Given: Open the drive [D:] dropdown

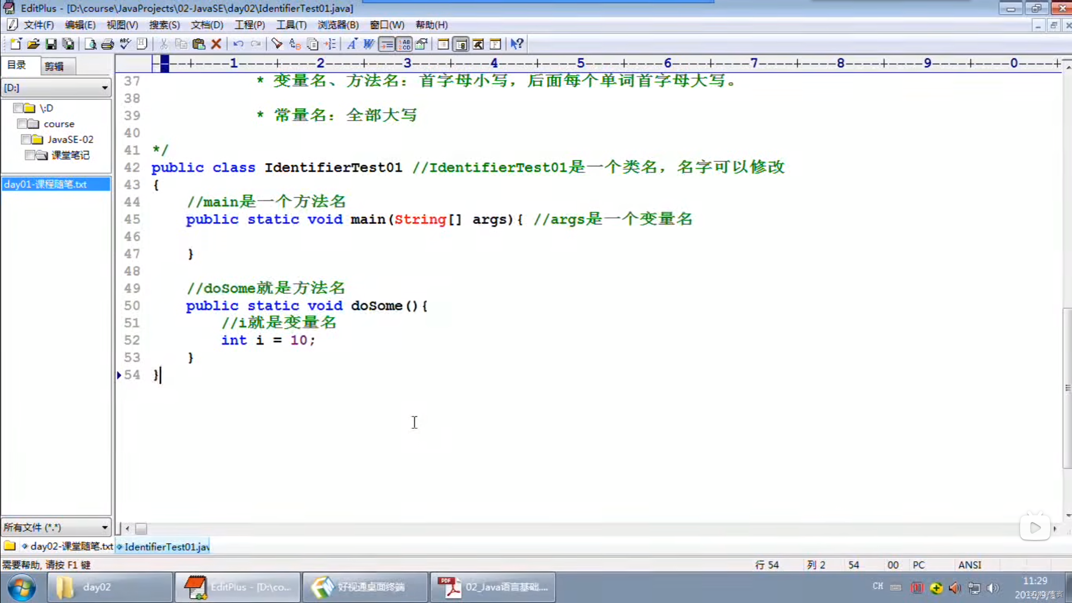Looking at the screenshot, I should point(104,88).
